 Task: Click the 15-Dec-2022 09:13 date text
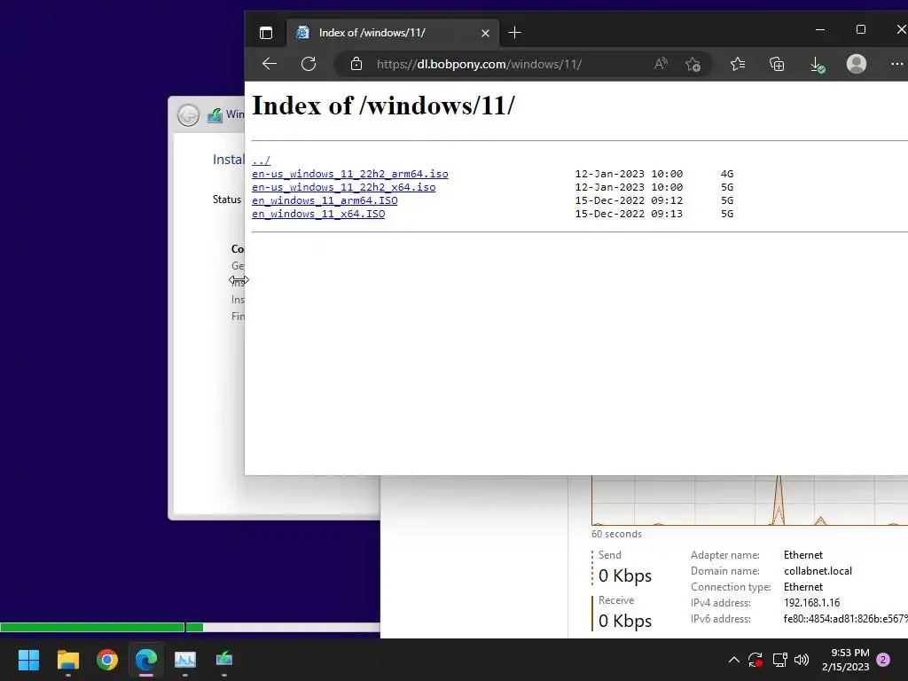pos(629,214)
